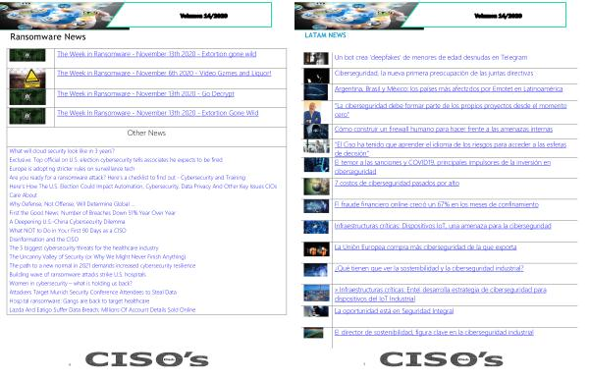
Task: Click thumbnail beside 7 costos de ciberseguridad
Action: tap(316, 187)
